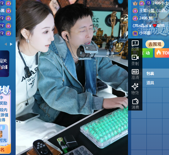Click the crown rank 3 badge

click(x=135, y=3)
